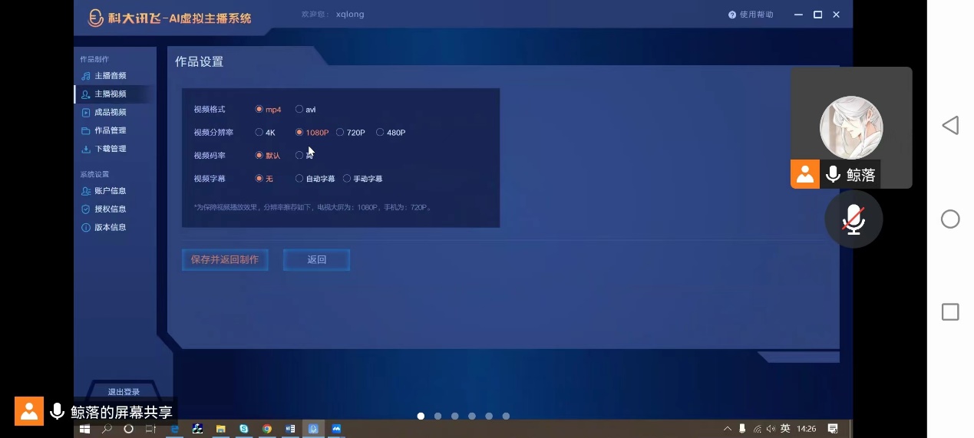Click the 成品视频 play icon in sidebar
This screenshot has width=974, height=438.
pos(86,113)
